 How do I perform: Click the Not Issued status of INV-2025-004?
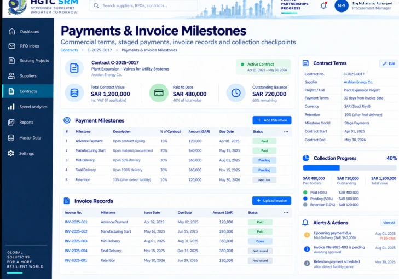pos(260,251)
